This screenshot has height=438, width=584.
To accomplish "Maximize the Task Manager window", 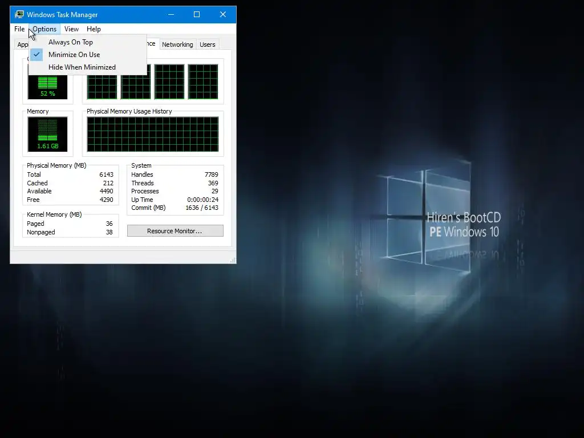I will pyautogui.click(x=197, y=14).
